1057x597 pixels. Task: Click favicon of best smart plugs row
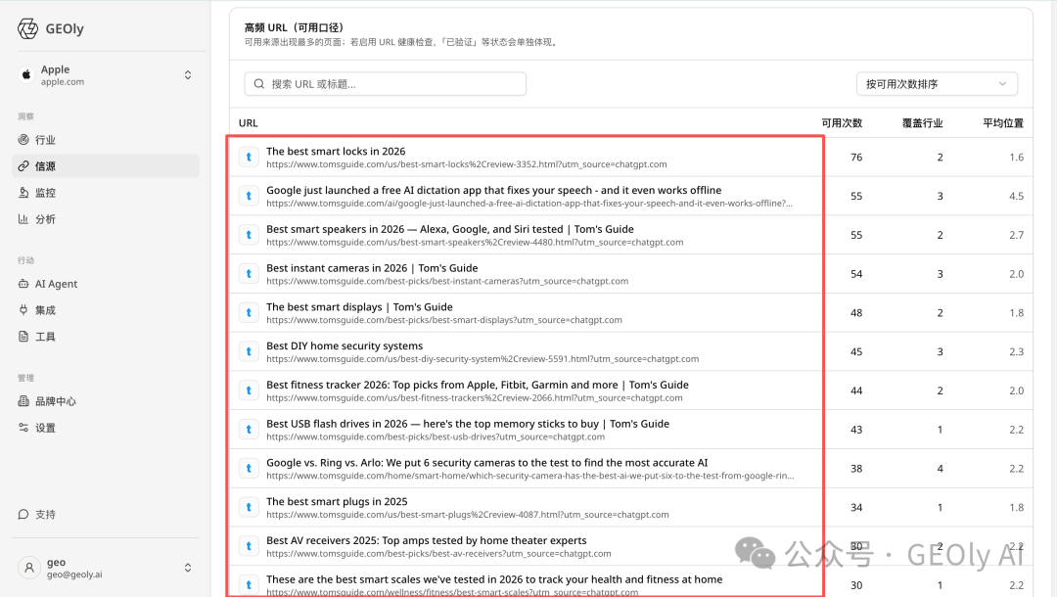pos(249,507)
